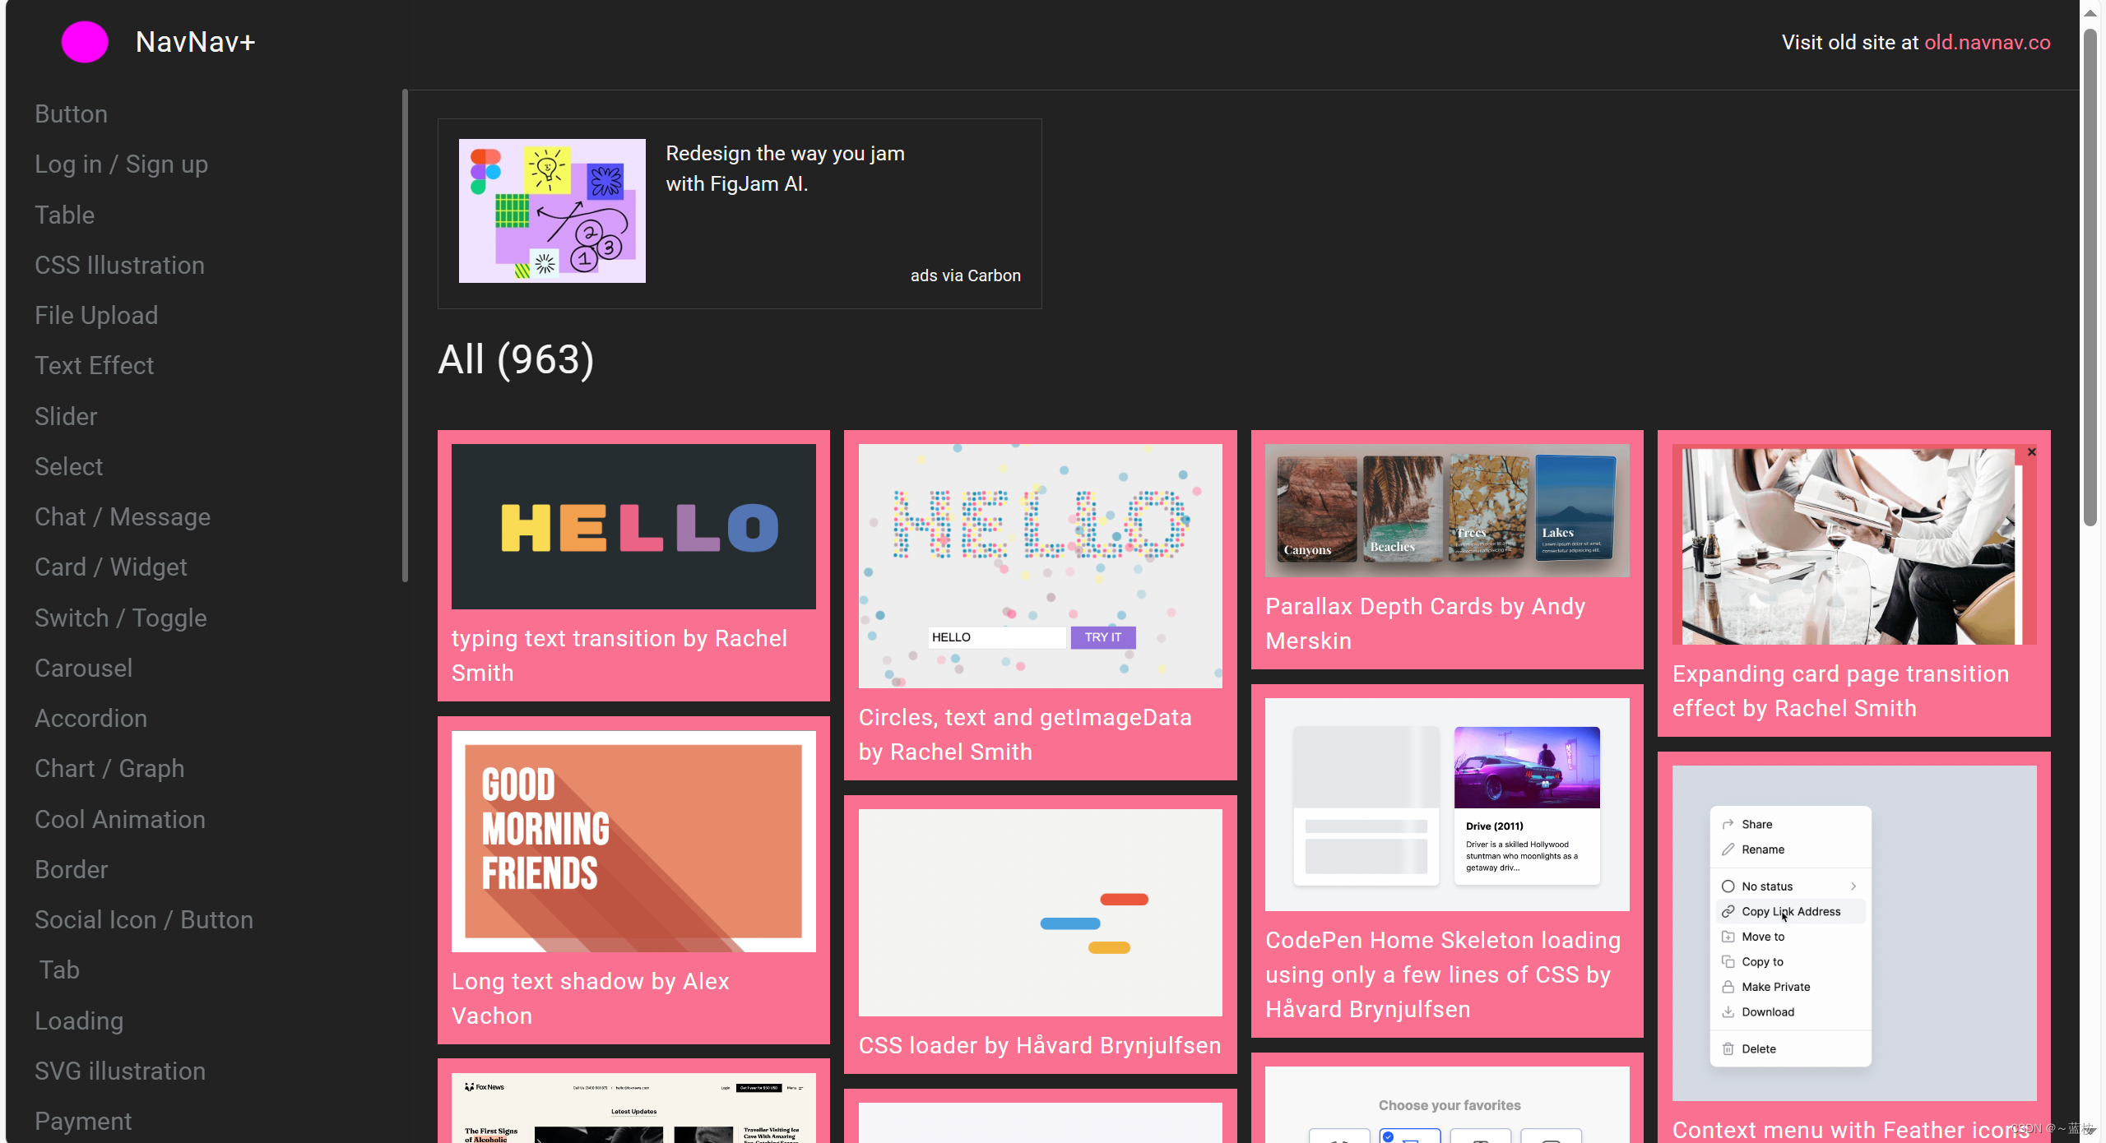Open Long text shadow by Alex Vachon
2106x1143 pixels.
click(590, 998)
